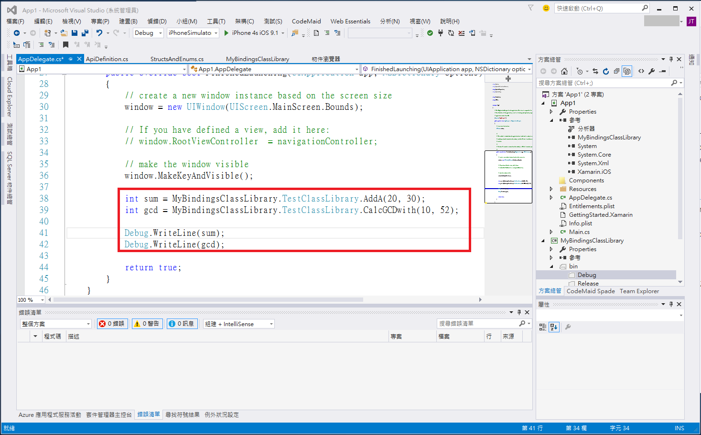701x435 pixels.
Task: Toggle the 0 訊息 messages filter
Action: click(182, 324)
